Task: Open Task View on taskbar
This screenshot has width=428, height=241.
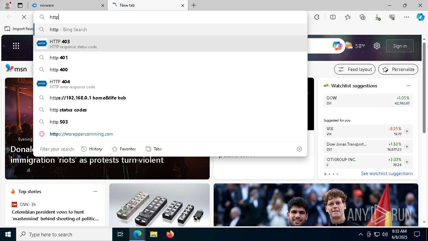Action: pyautogui.click(x=120, y=234)
